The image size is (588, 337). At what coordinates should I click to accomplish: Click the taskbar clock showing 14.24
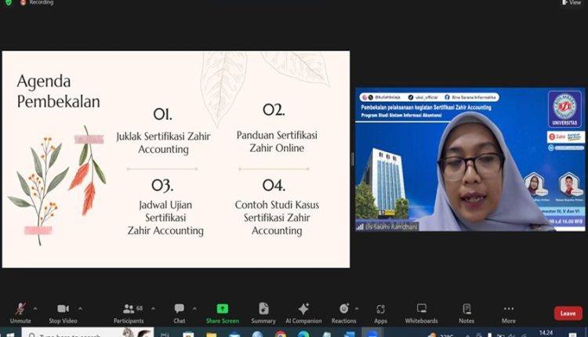(x=546, y=333)
